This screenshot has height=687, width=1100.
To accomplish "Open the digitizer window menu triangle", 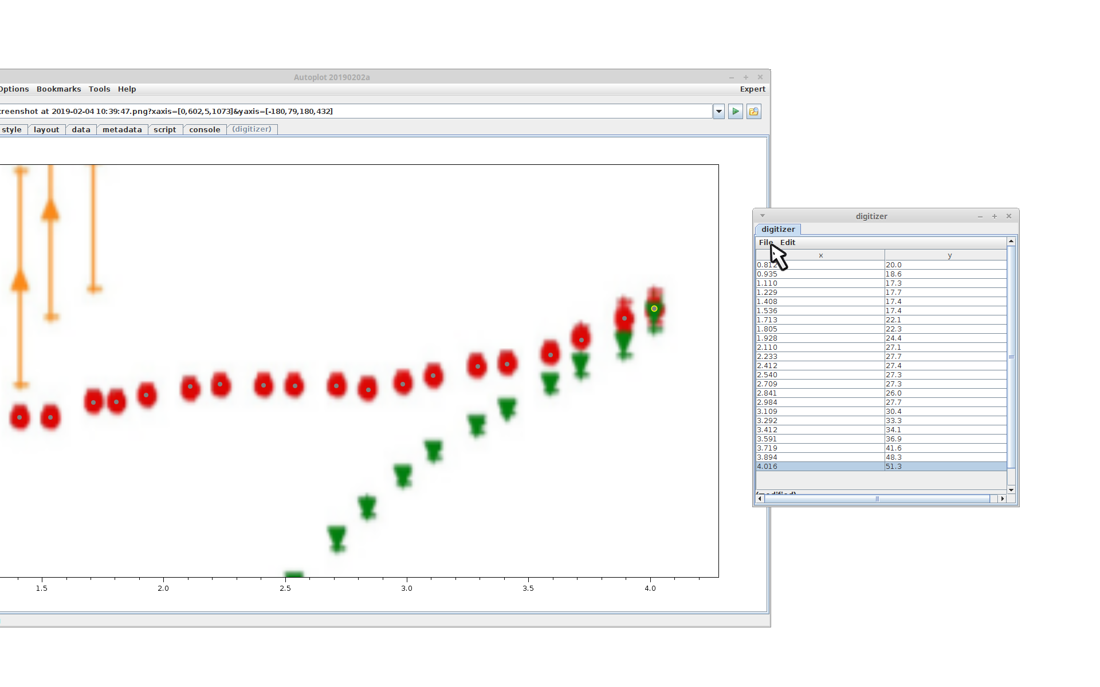I will point(763,216).
